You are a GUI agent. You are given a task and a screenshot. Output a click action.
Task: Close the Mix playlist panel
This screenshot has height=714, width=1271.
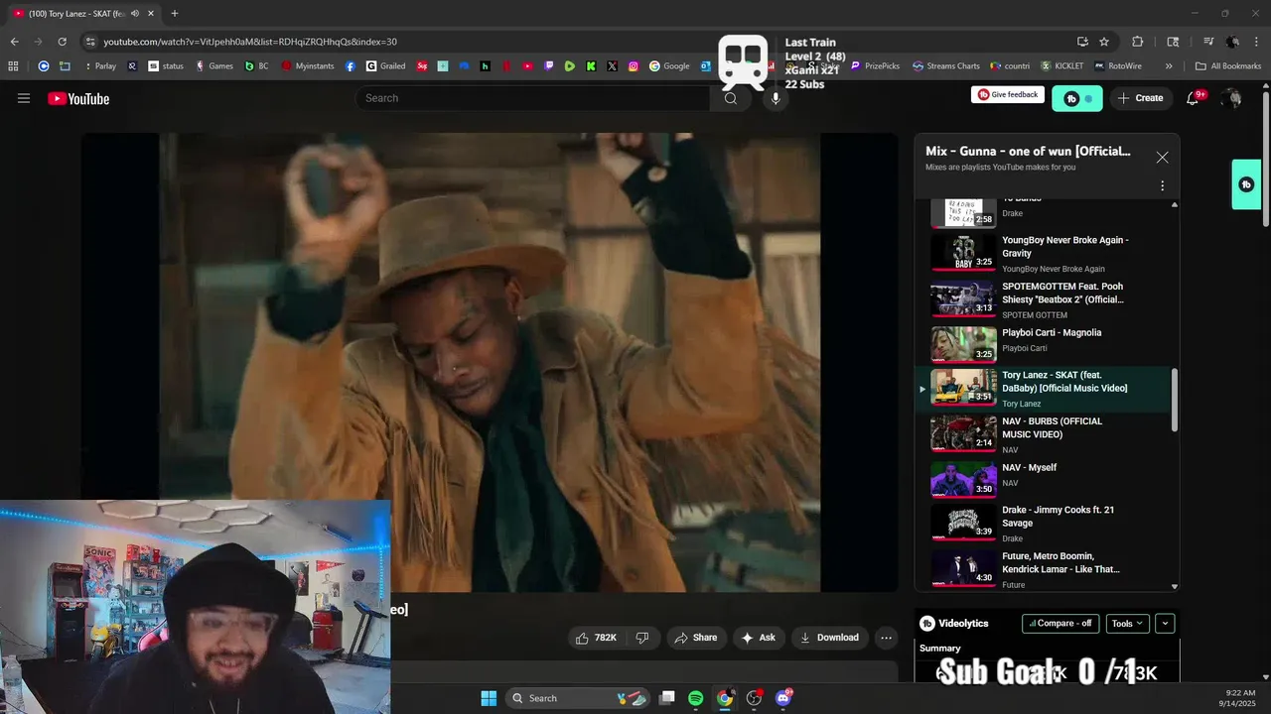pyautogui.click(x=1162, y=158)
